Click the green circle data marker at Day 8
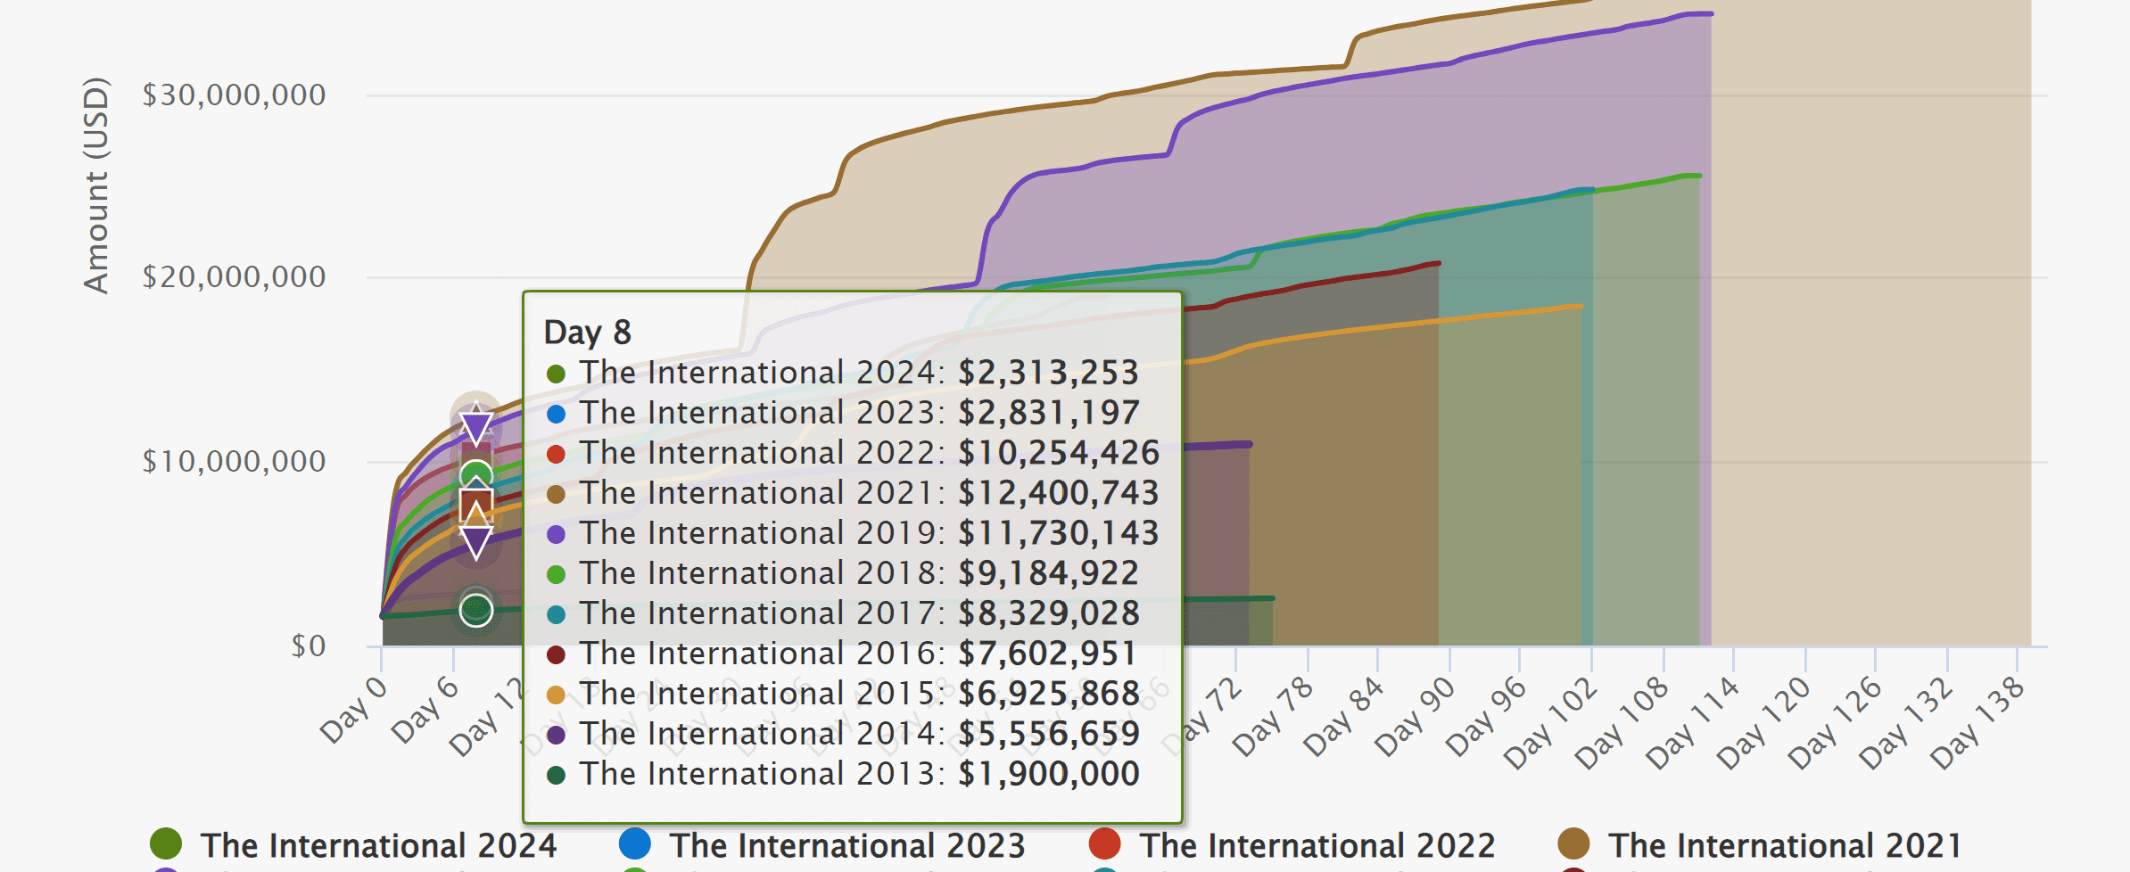The width and height of the screenshot is (2130, 872). coord(475,473)
